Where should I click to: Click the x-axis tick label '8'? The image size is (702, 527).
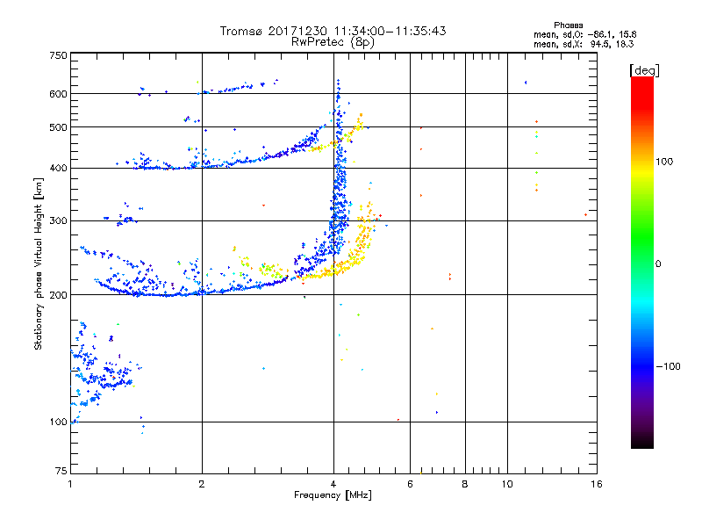tap(465, 484)
